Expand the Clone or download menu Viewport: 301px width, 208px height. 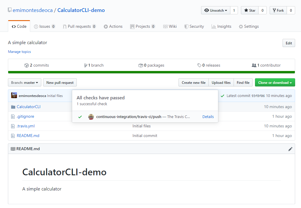click(x=275, y=83)
